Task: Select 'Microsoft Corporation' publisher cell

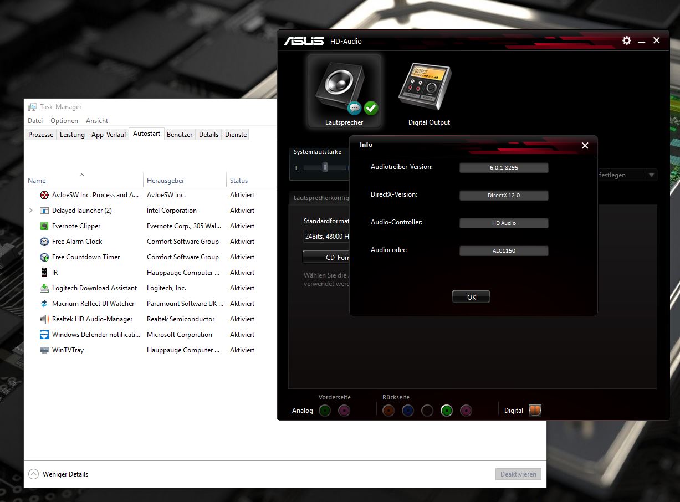Action: click(180, 335)
